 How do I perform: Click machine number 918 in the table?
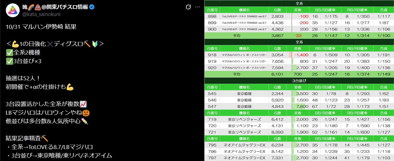pos(212,55)
